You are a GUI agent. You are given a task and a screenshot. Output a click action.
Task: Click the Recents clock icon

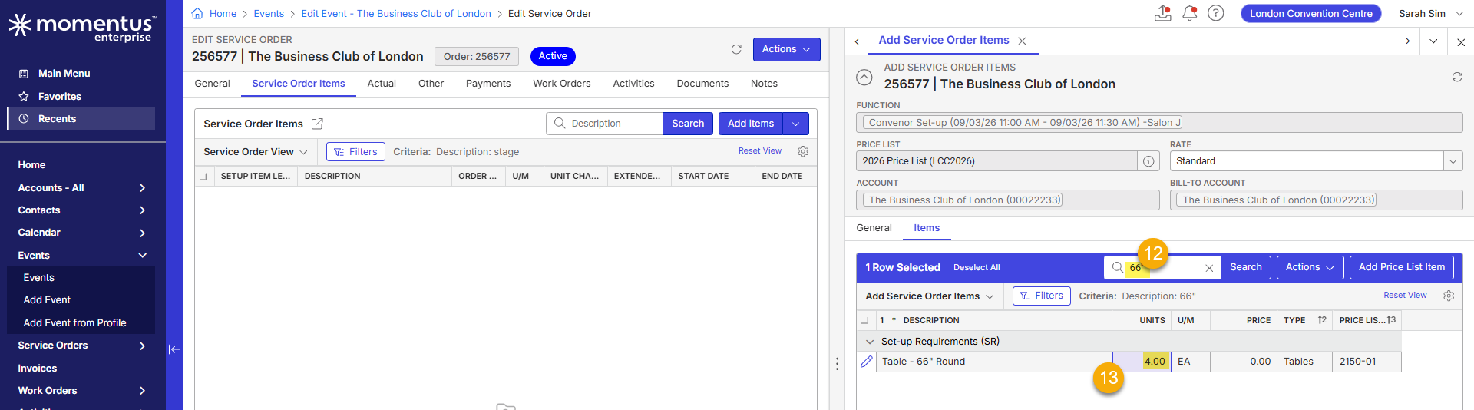(x=24, y=119)
